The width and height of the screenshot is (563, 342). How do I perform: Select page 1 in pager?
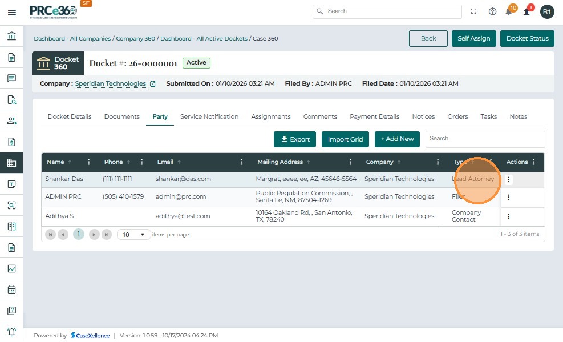[x=78, y=234]
